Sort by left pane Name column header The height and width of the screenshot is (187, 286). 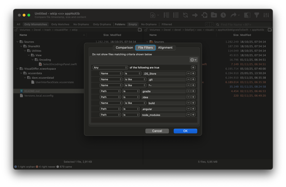tap(23, 35)
